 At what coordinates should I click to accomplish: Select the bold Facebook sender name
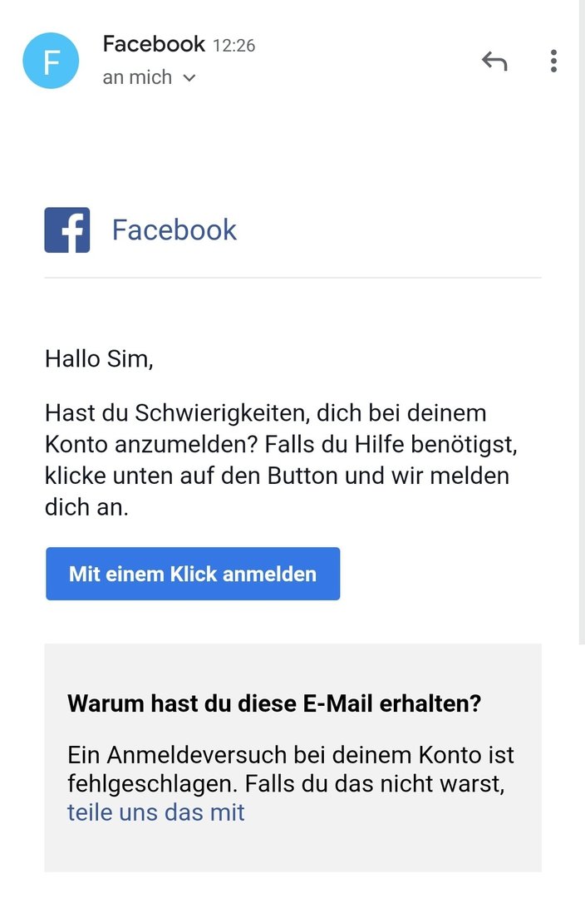(154, 43)
